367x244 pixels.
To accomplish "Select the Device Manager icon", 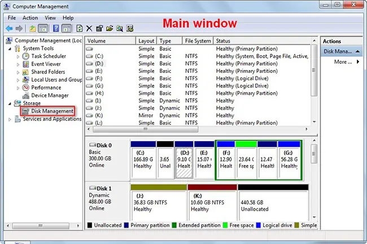I will pyautogui.click(x=25, y=95).
